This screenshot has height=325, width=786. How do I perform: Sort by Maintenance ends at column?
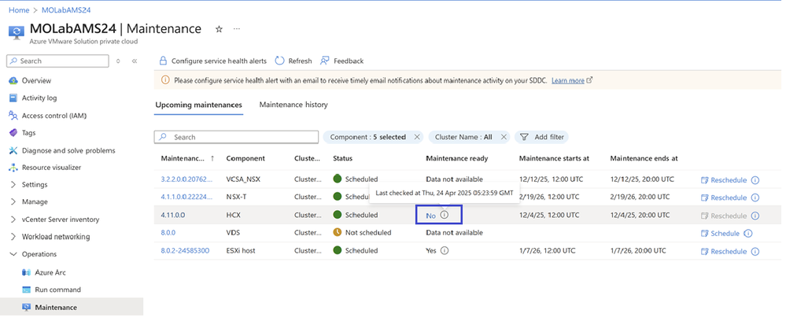pos(644,158)
